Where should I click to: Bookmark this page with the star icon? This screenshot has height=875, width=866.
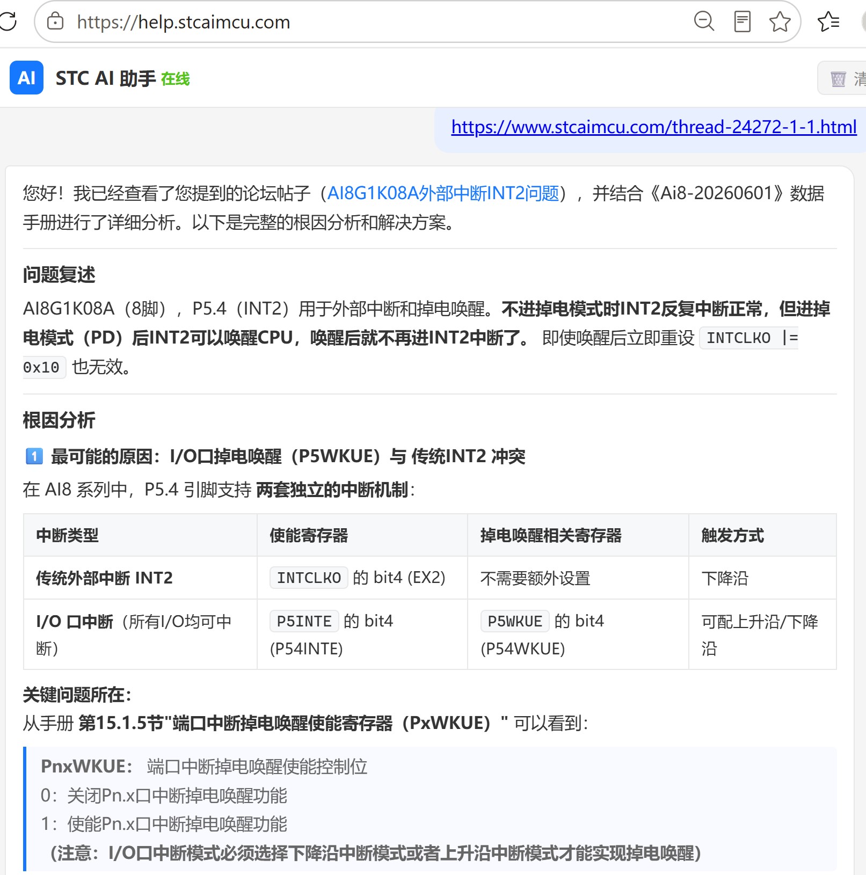(x=780, y=21)
